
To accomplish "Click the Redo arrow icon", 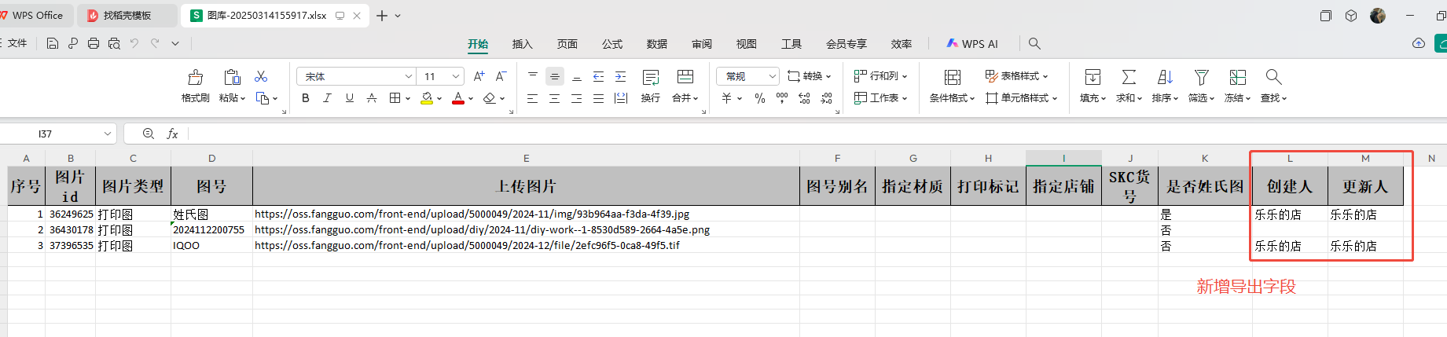I will (155, 43).
